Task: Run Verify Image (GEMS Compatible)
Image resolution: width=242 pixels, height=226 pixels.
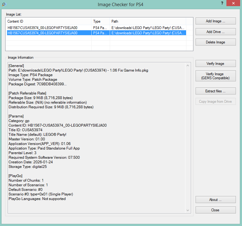Action: pos(215,76)
